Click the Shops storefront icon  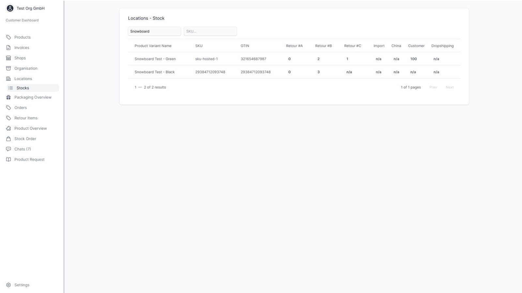pos(8,58)
